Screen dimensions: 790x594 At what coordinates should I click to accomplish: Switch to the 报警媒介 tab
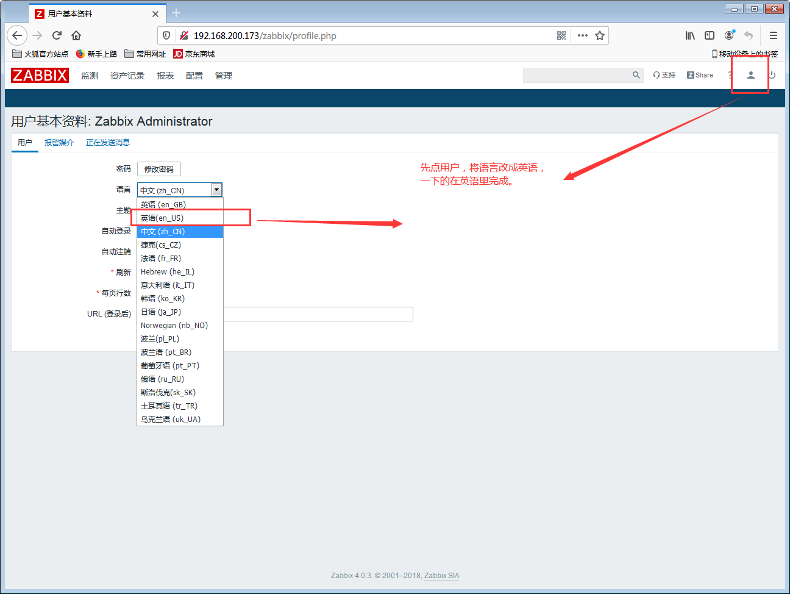click(x=59, y=143)
